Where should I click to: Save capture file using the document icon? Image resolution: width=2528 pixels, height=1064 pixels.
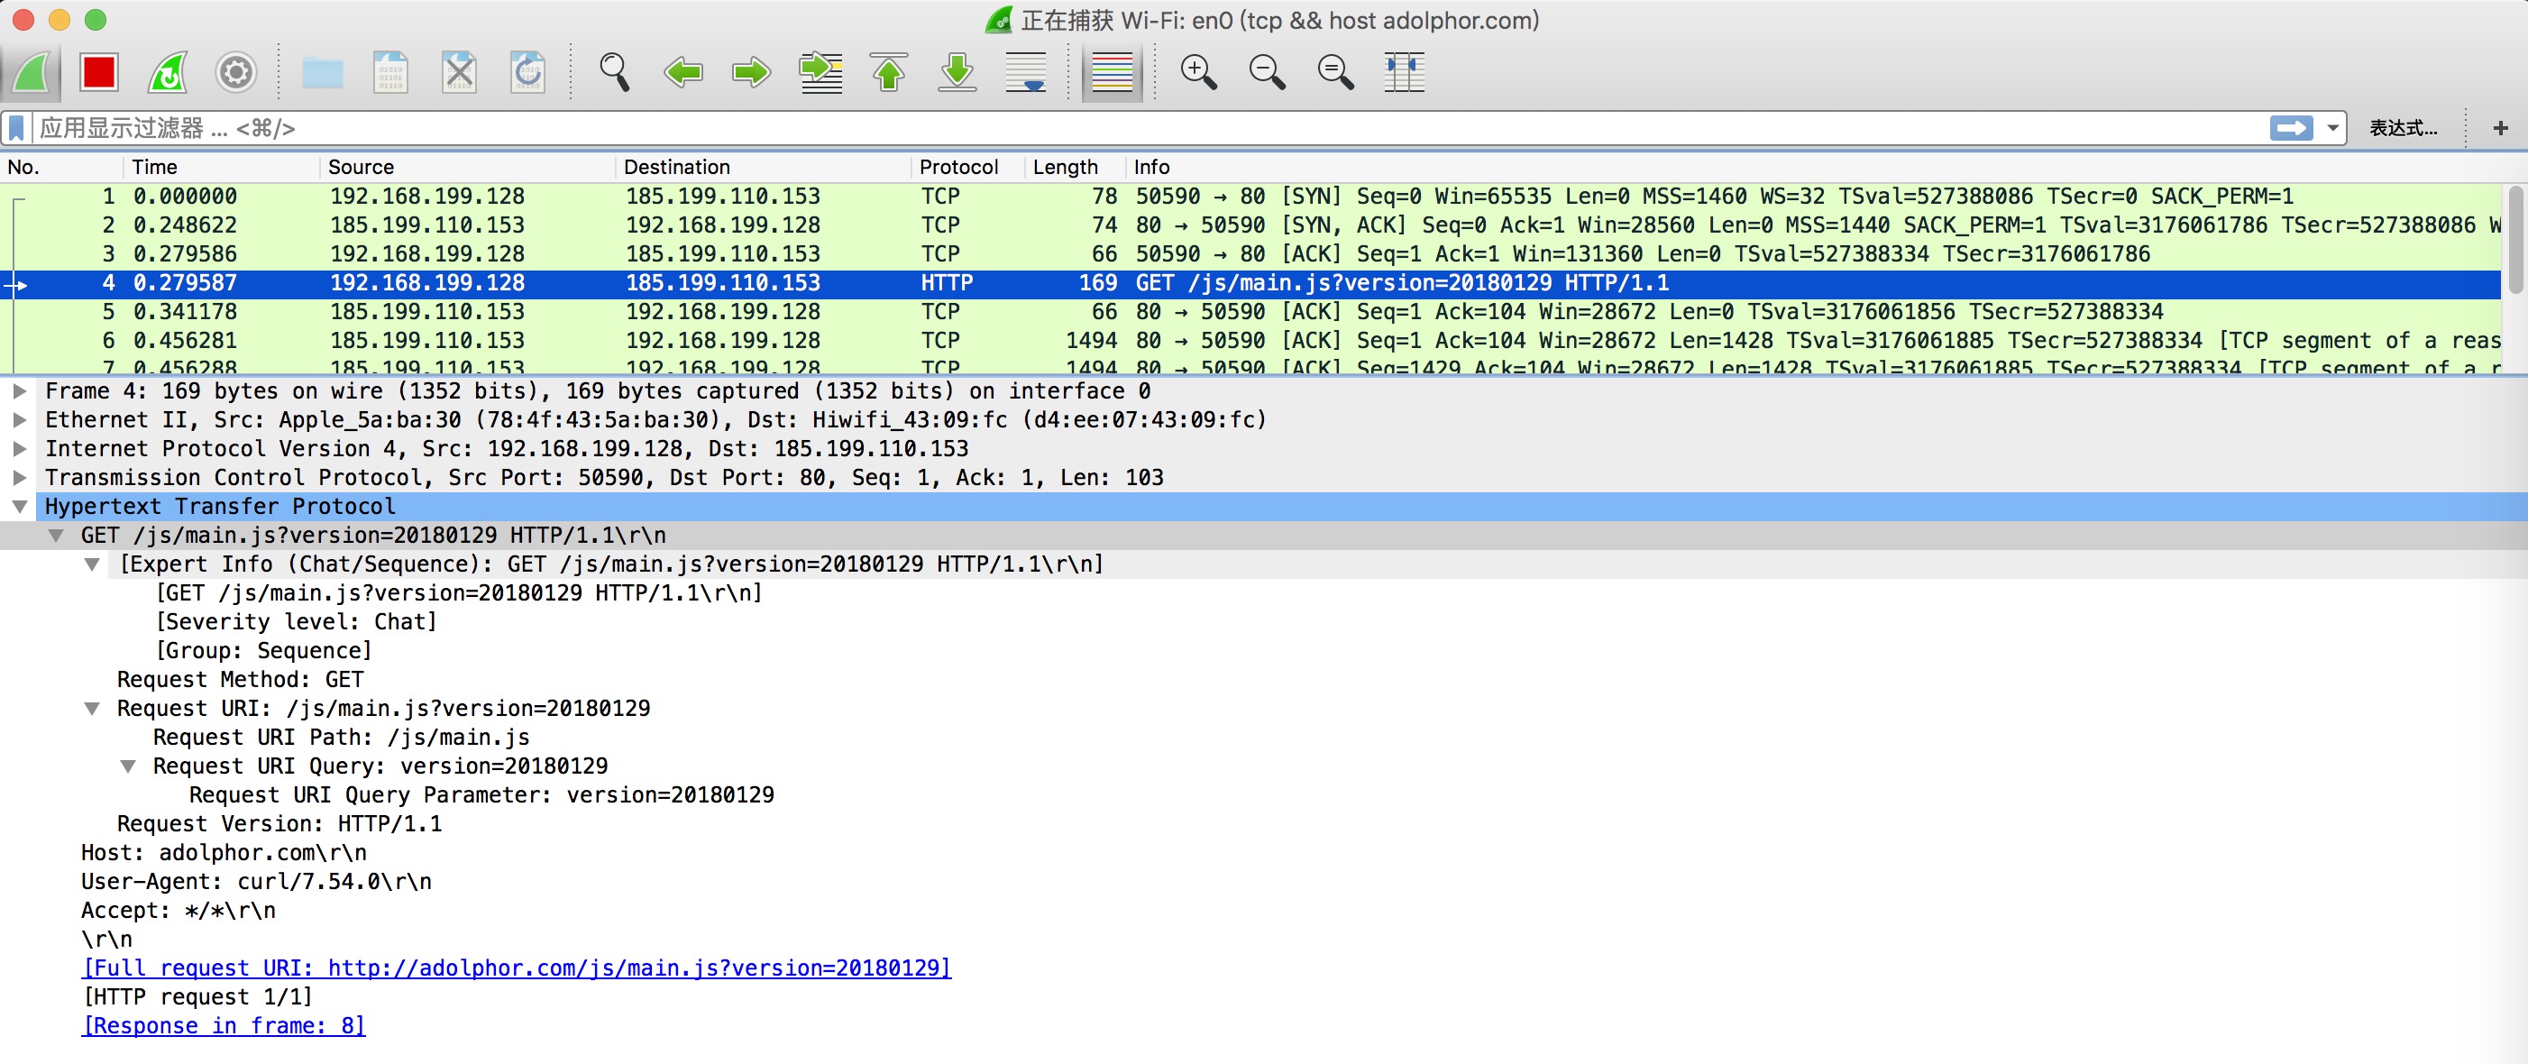pos(390,73)
